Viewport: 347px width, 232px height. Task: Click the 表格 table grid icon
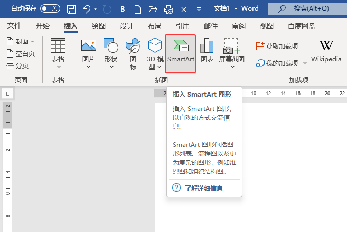(x=58, y=45)
